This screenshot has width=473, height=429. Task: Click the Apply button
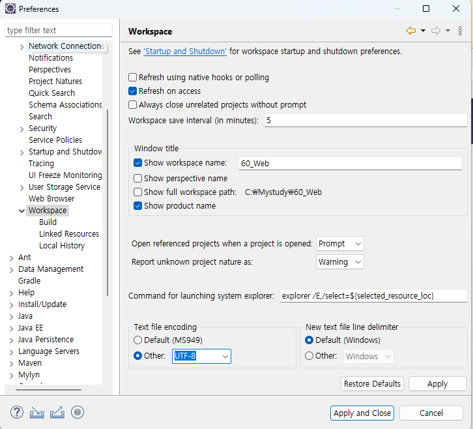(x=437, y=384)
